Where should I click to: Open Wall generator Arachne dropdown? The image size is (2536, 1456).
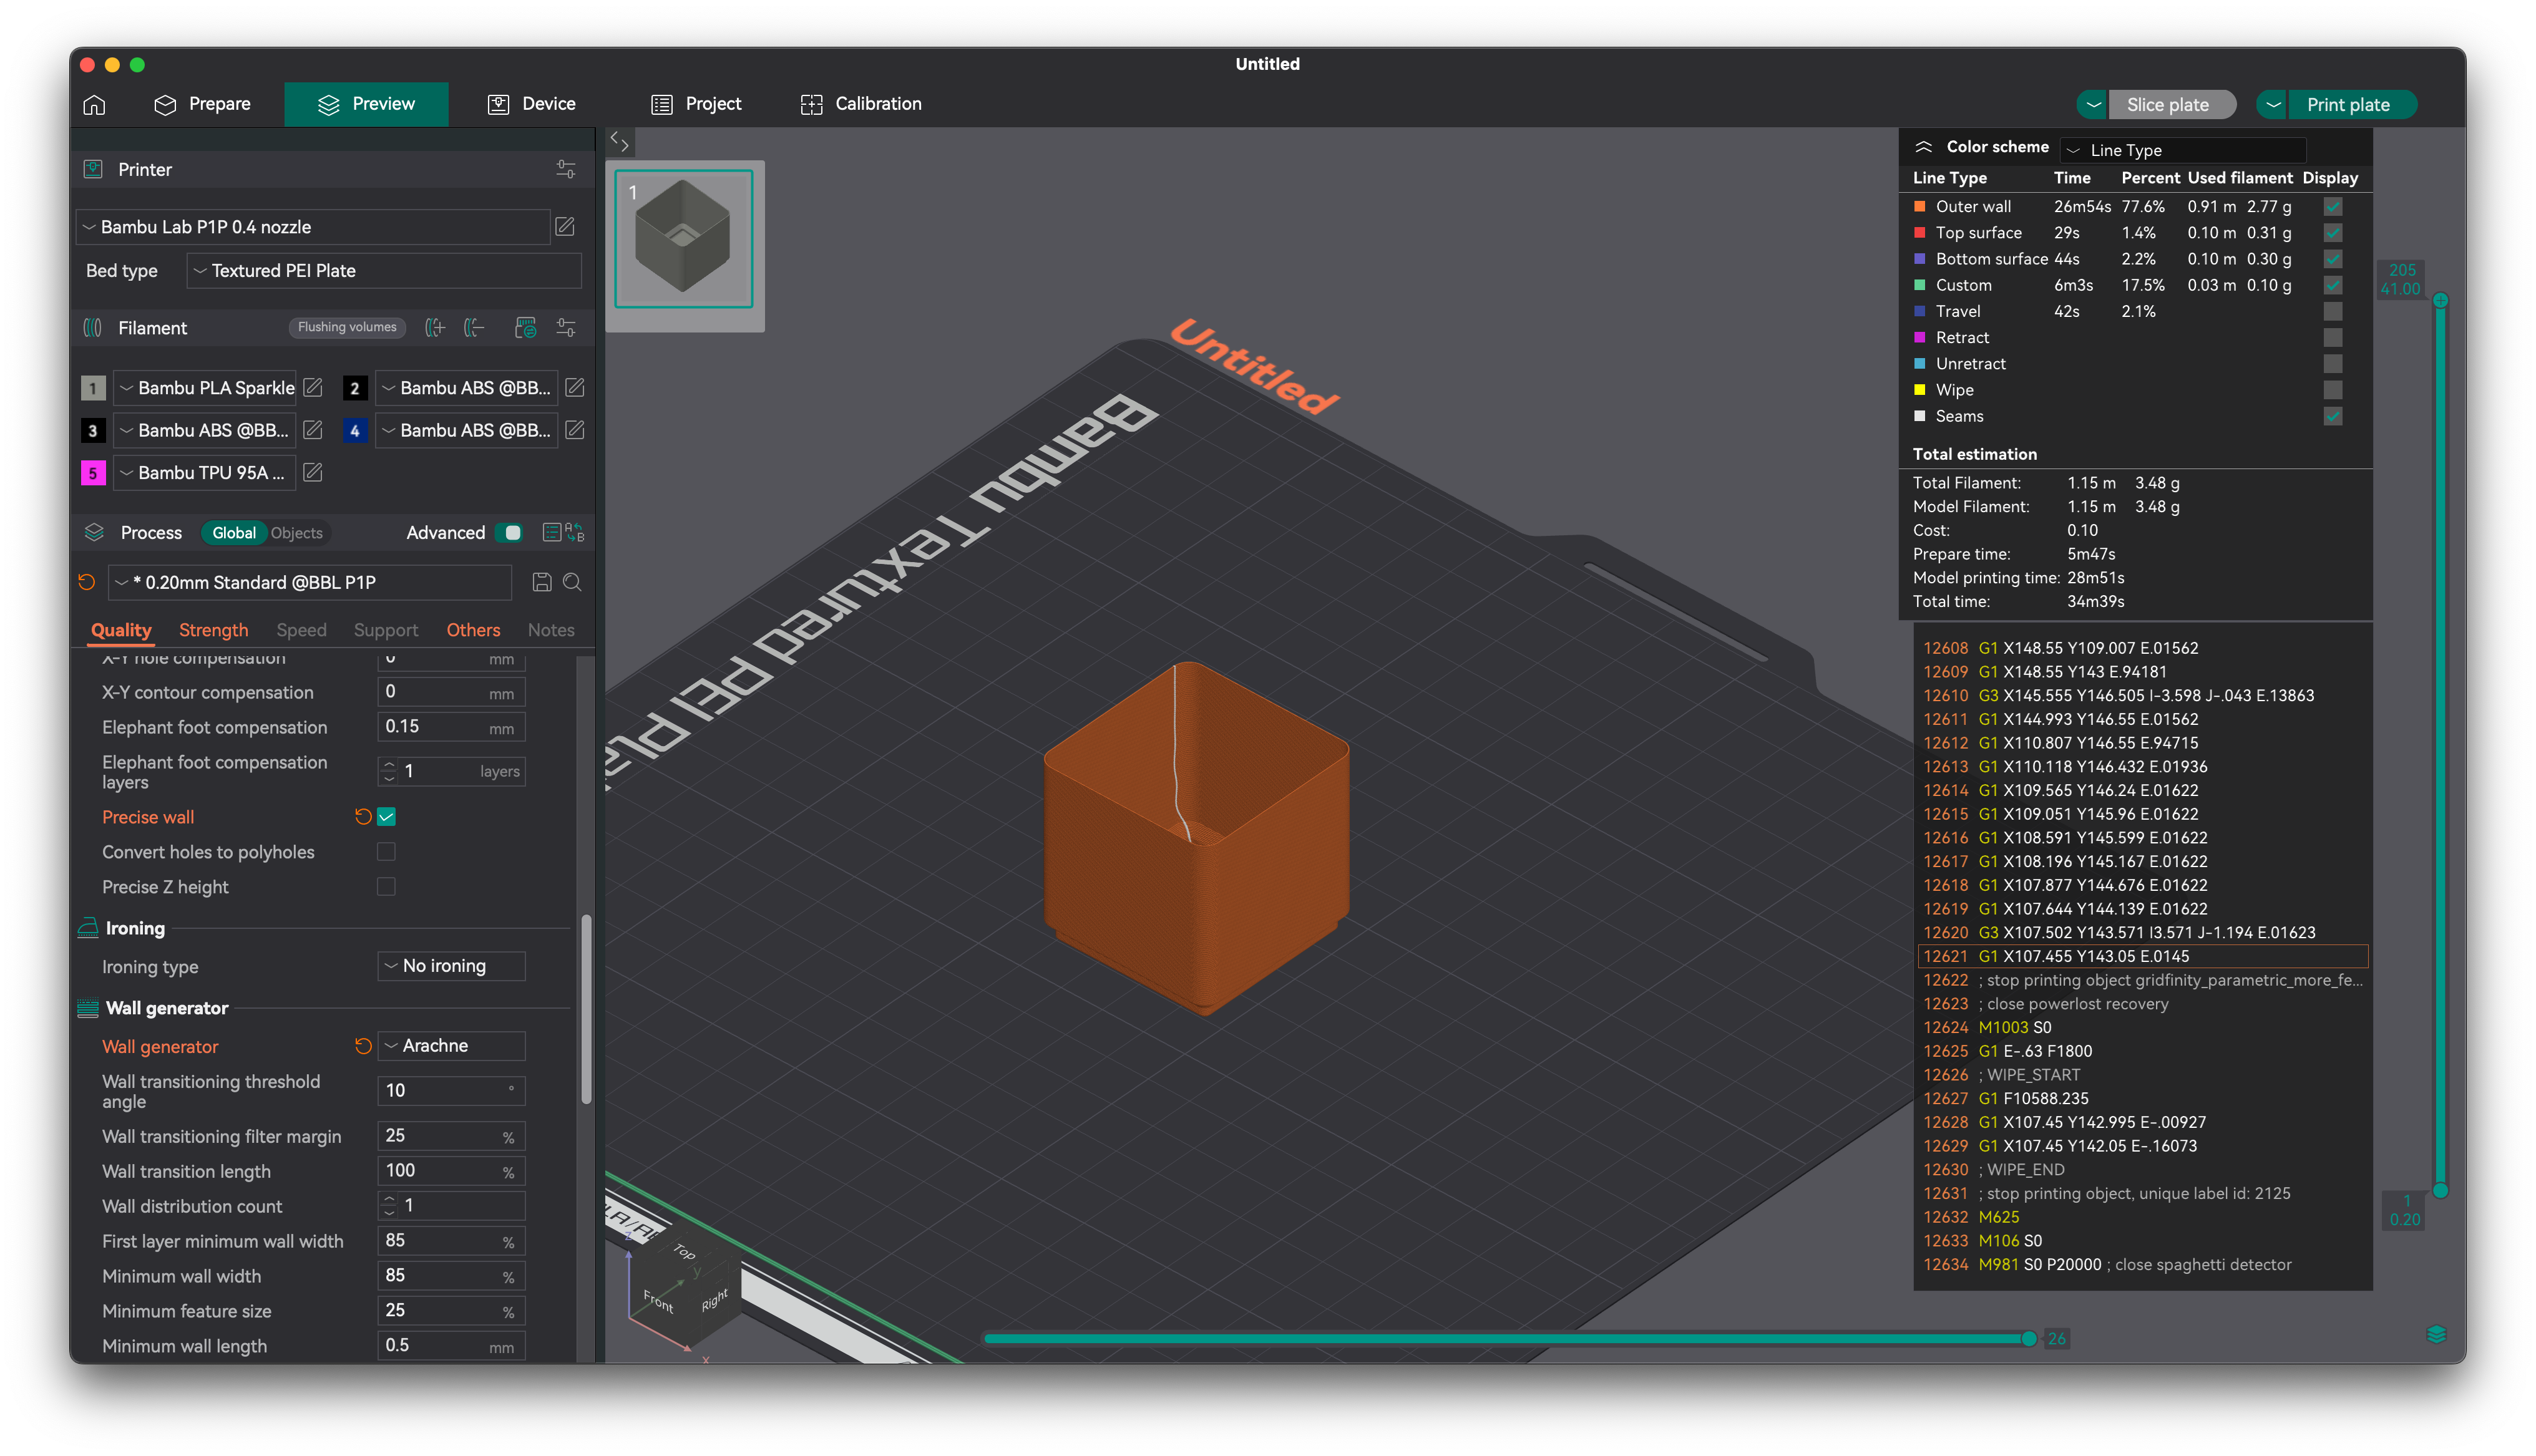pyautogui.click(x=452, y=1046)
